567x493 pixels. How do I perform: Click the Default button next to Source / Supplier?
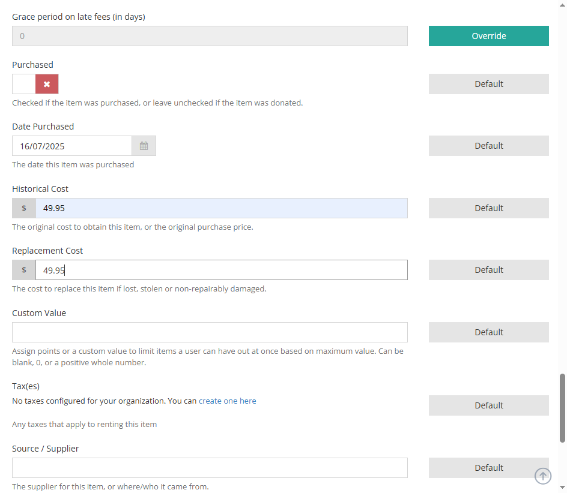(x=488, y=468)
